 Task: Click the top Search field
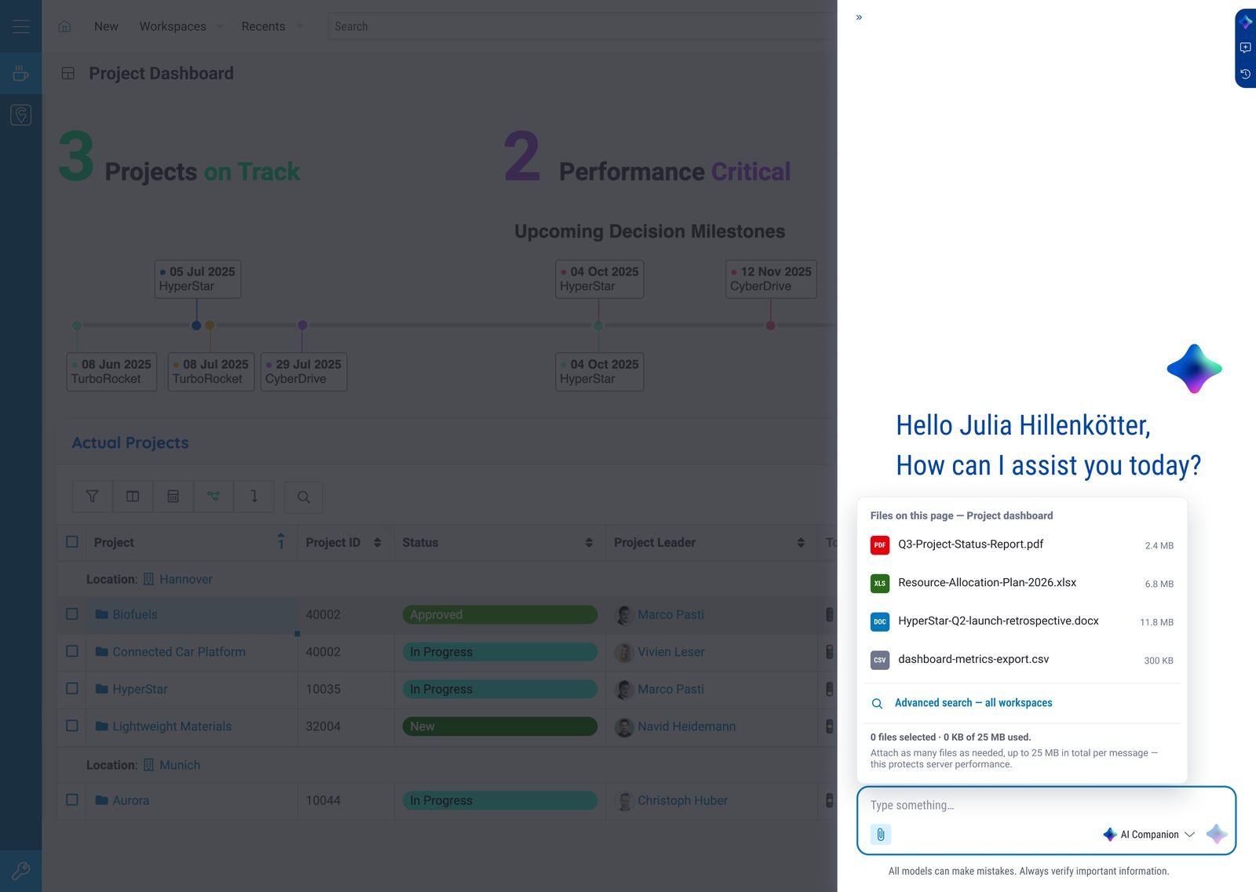coord(582,26)
